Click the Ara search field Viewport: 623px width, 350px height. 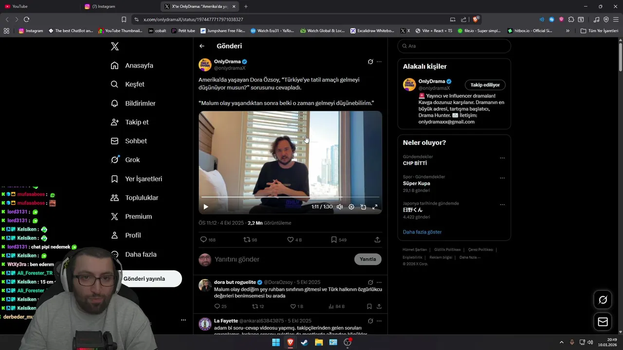click(454, 46)
